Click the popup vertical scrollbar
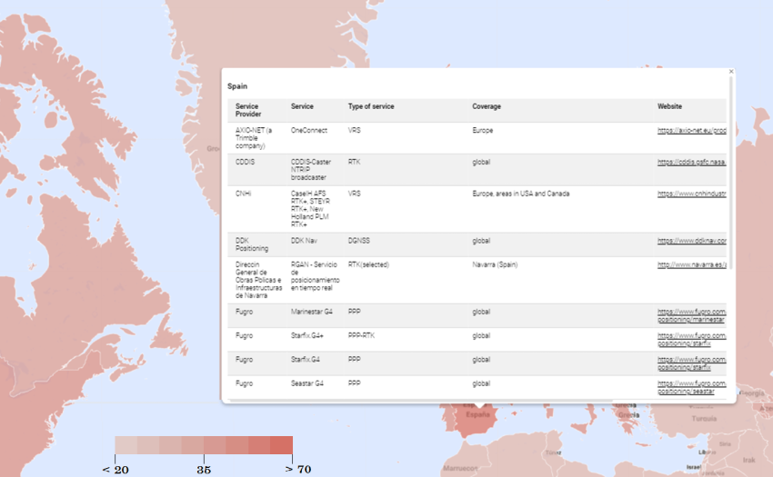773x477 pixels. [730, 173]
